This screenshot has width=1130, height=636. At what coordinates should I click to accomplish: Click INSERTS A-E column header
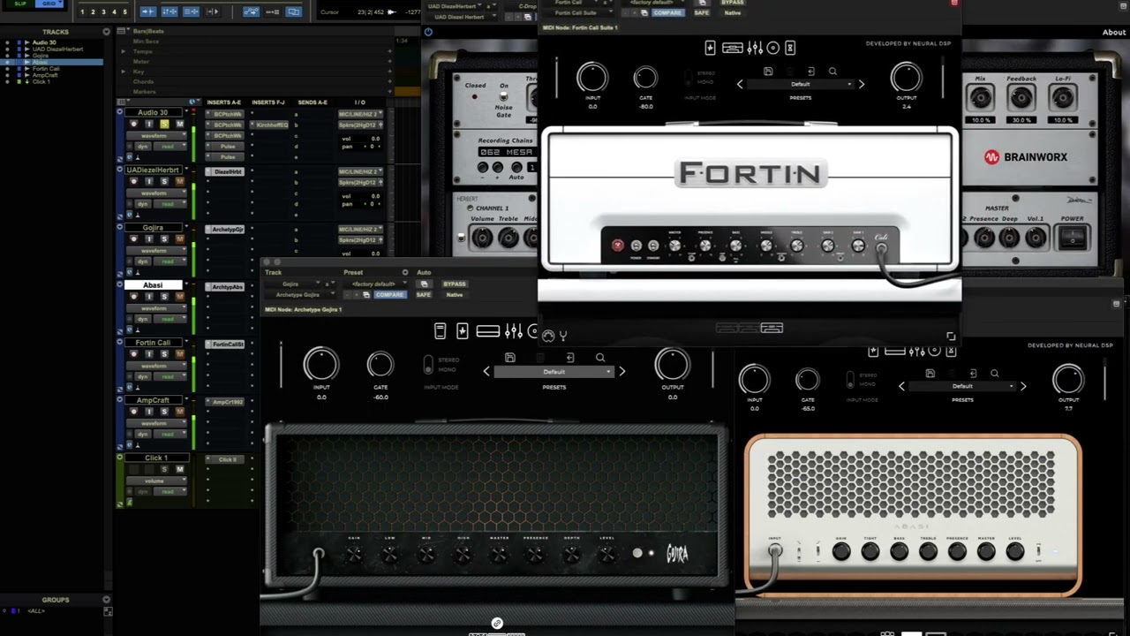(224, 102)
